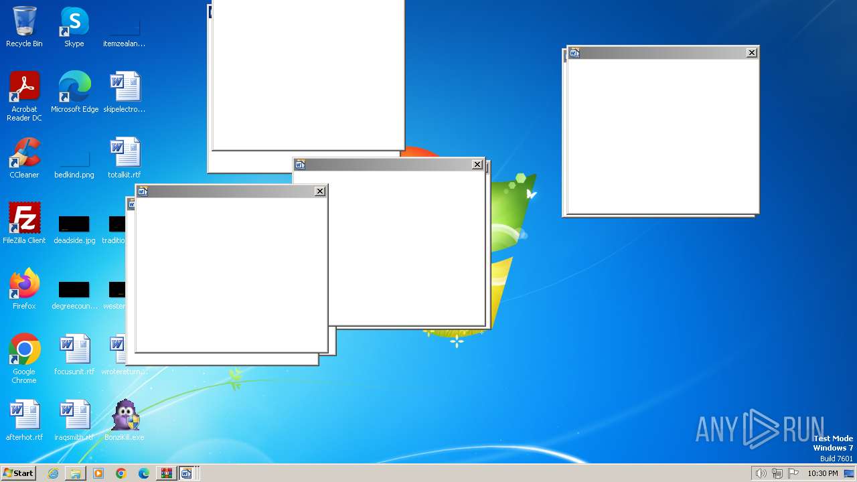Screen dimensions: 857x482
Task: Select the totalkit.rtf document
Action: pyautogui.click(x=124, y=158)
